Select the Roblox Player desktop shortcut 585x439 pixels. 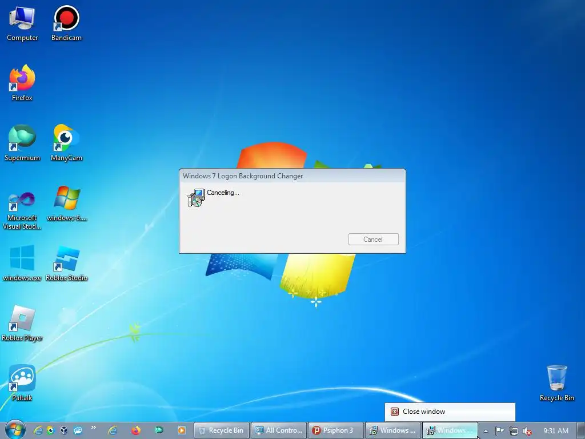(22, 324)
